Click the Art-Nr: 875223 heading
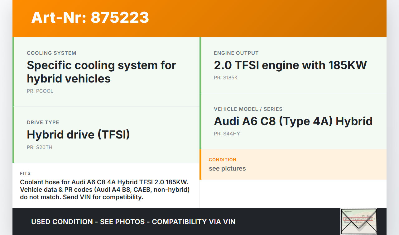The width and height of the screenshot is (399, 235). click(x=90, y=17)
